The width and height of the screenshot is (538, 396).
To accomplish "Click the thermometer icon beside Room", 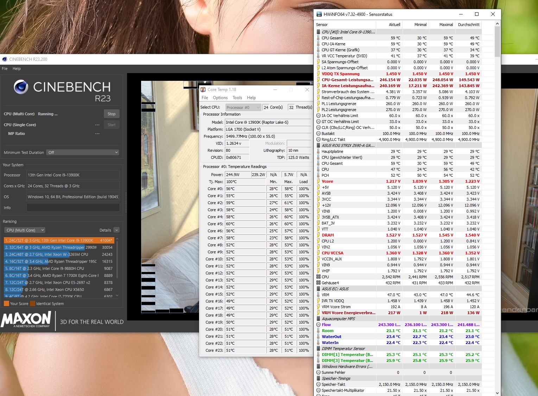I will point(318,331).
